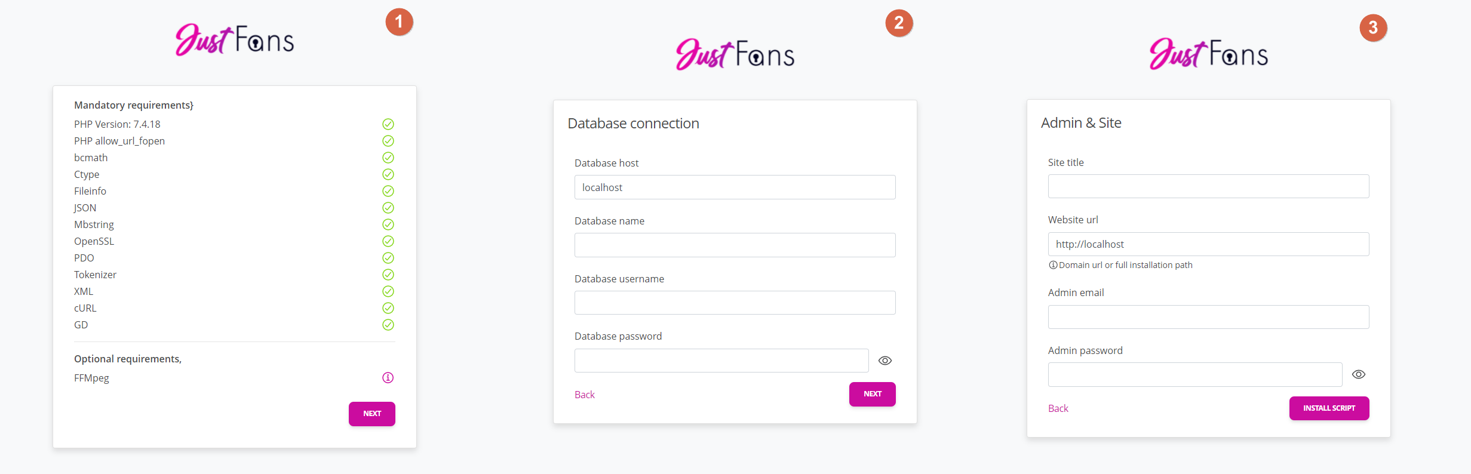This screenshot has height=474, width=1471.
Task: Click the OpenSSL checkmark icon
Action: coord(388,241)
